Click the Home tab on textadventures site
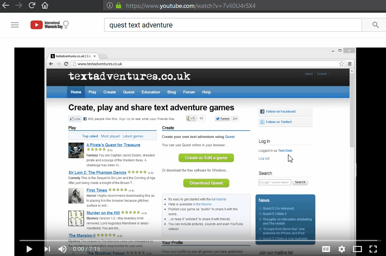Viewport: 386px width, 256px height. pos(76,92)
